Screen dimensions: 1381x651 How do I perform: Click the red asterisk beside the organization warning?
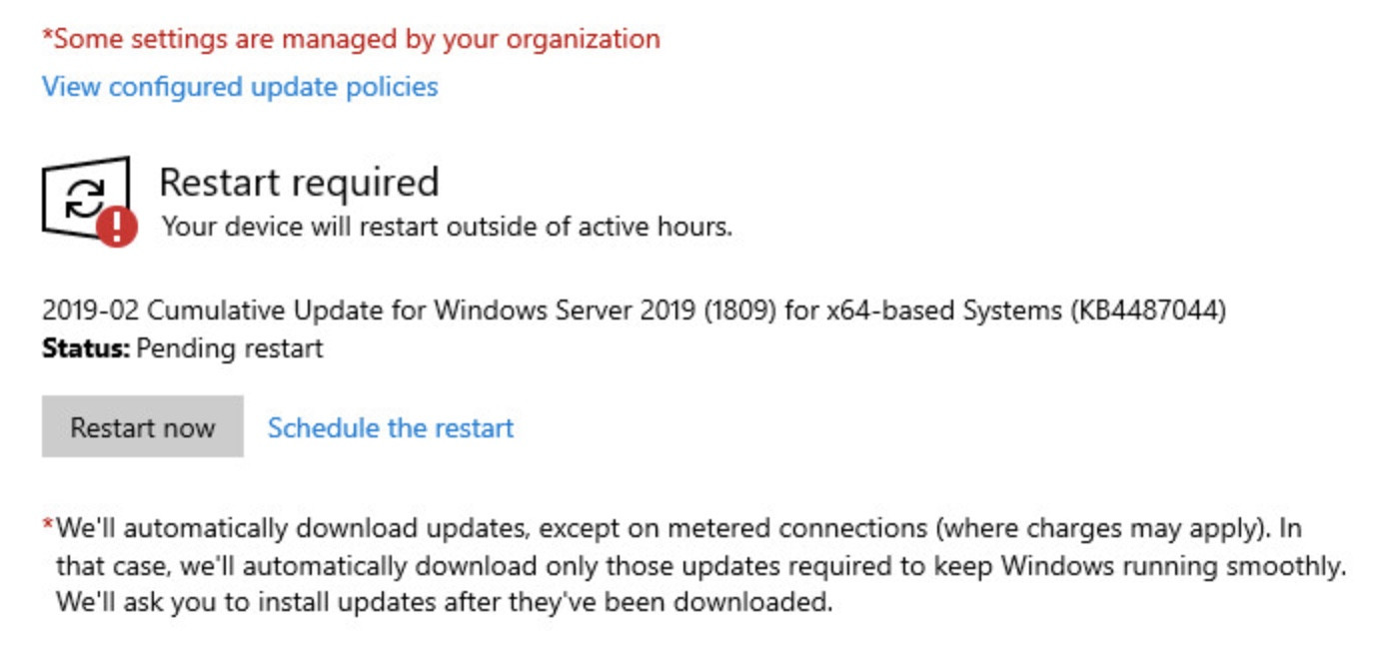46,38
